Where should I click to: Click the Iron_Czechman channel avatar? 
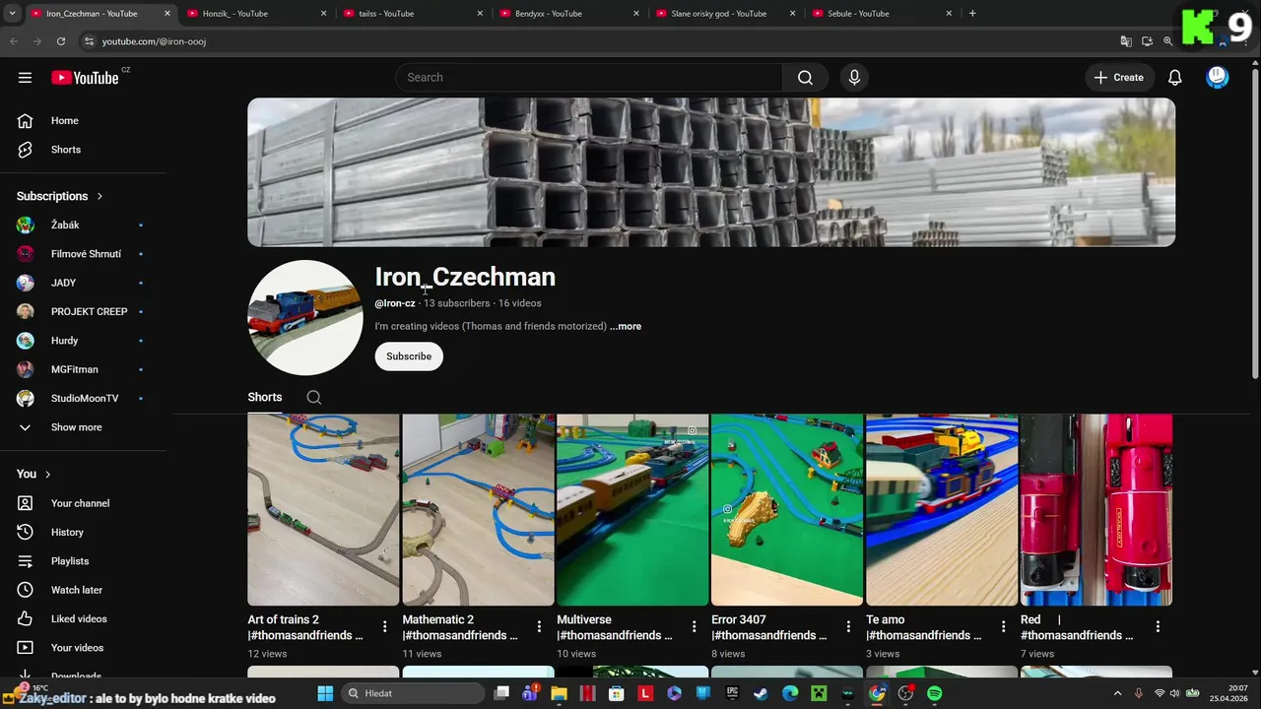coord(305,317)
